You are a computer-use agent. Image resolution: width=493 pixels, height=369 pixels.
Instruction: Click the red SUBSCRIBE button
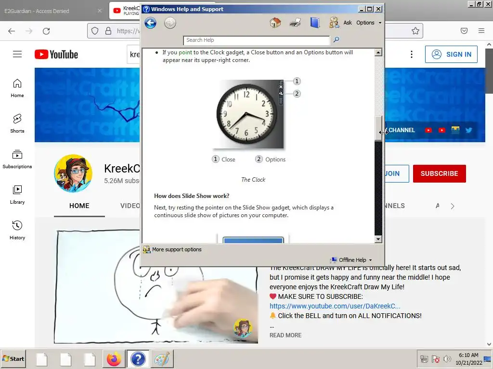tap(439, 173)
